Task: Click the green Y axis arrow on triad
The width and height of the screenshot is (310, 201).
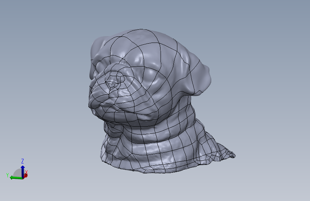Action: point(16,178)
